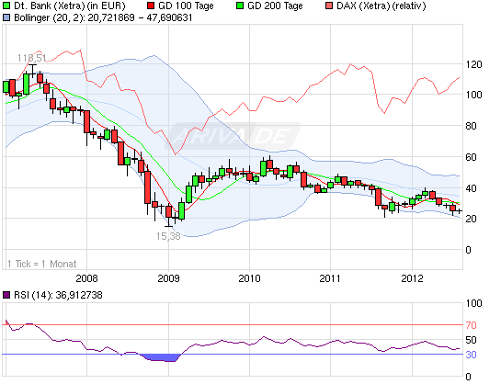The width and height of the screenshot is (501, 384).
Task: Click the green GD 200 Tage swatch
Action: [240, 6]
